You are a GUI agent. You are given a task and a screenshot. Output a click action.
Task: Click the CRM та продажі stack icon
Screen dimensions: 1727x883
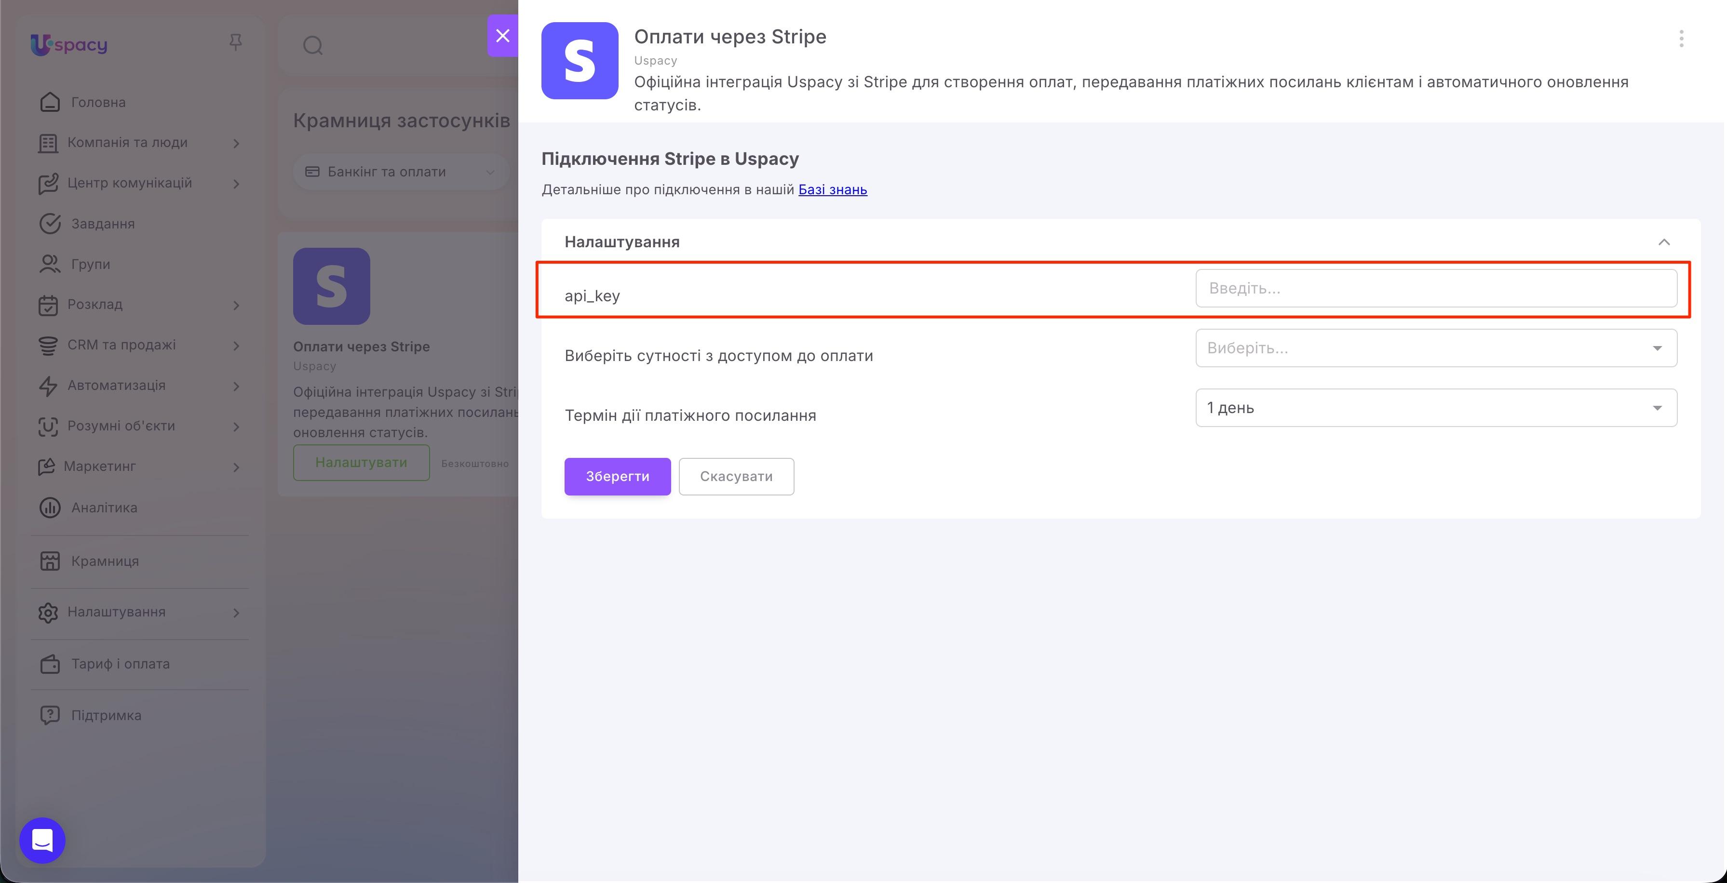click(48, 345)
